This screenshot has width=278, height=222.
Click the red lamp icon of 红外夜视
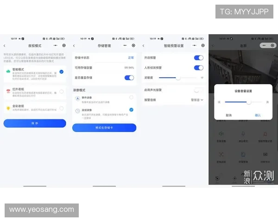(8, 91)
